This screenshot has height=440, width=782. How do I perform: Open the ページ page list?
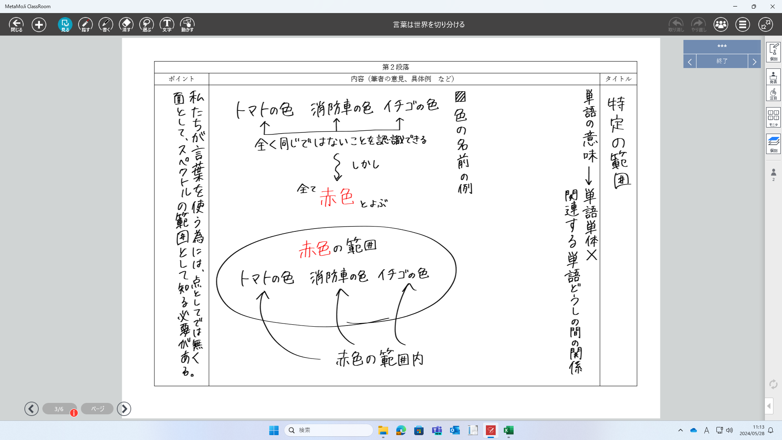(x=97, y=409)
